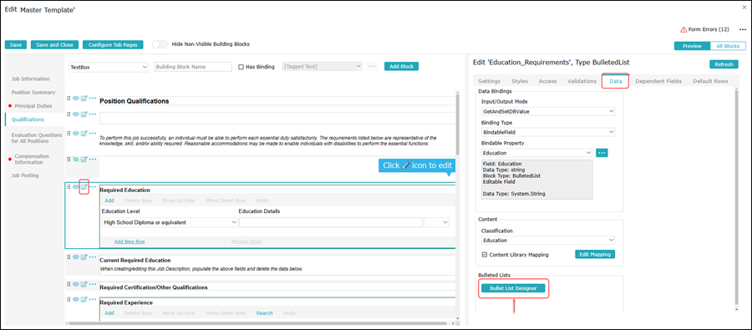
Task: Click Configure Tab Pages button
Action: coord(113,44)
